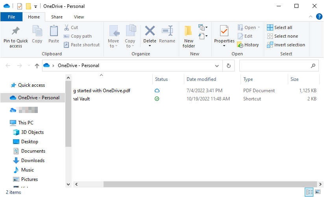Go forward with the right arrow
The height and width of the screenshot is (197, 324).
coord(19,66)
